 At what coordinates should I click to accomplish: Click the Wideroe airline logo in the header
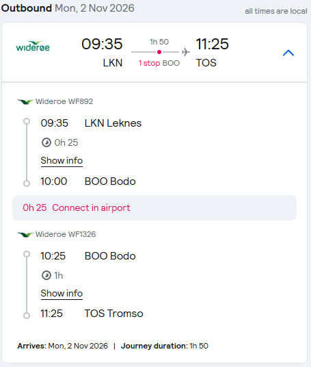33,46
